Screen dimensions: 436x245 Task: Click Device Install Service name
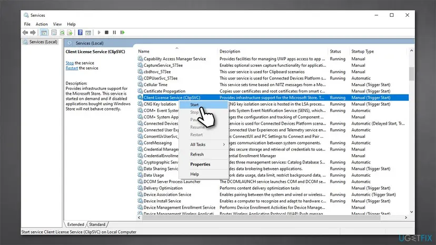pos(162,201)
